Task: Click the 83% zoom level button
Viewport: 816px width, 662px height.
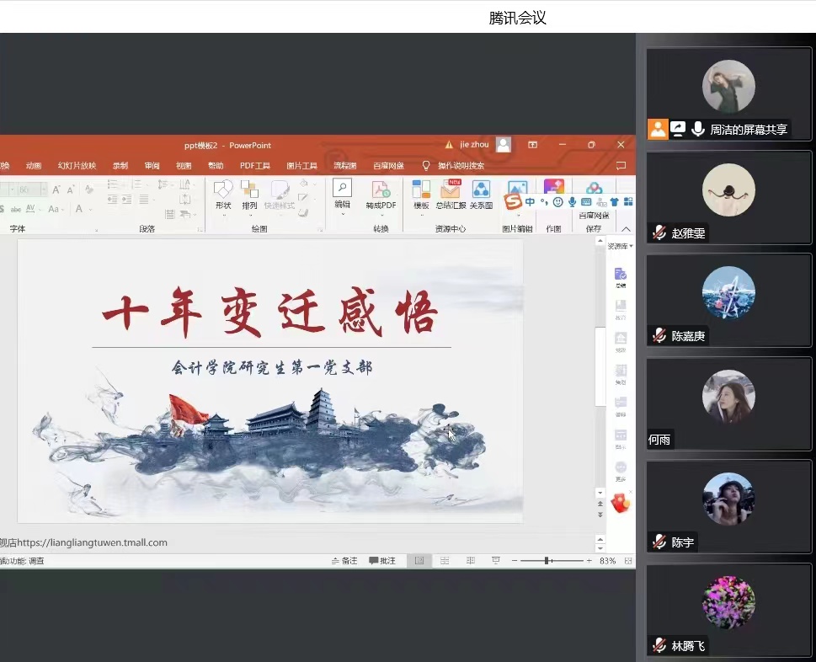Action: pyautogui.click(x=607, y=561)
